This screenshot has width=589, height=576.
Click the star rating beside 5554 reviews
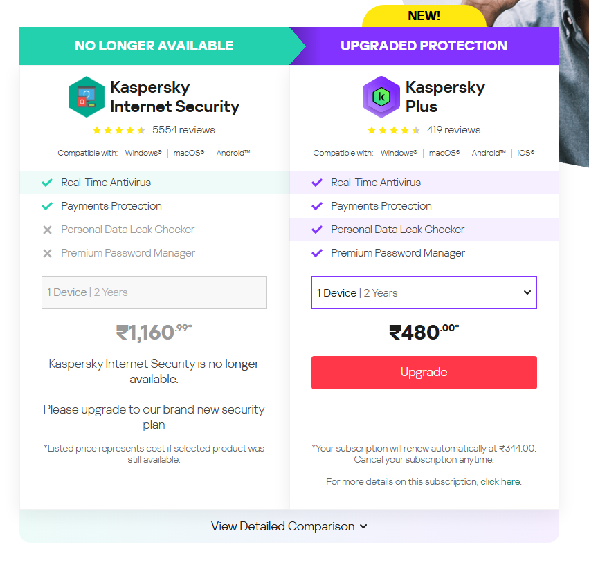[x=119, y=130]
